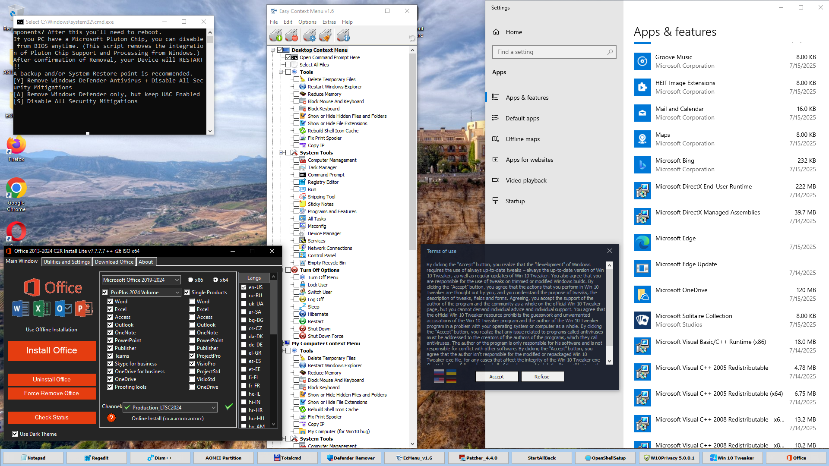
Task: Click the undo arrow icon in Easy Context Menu
Action: pos(412,38)
